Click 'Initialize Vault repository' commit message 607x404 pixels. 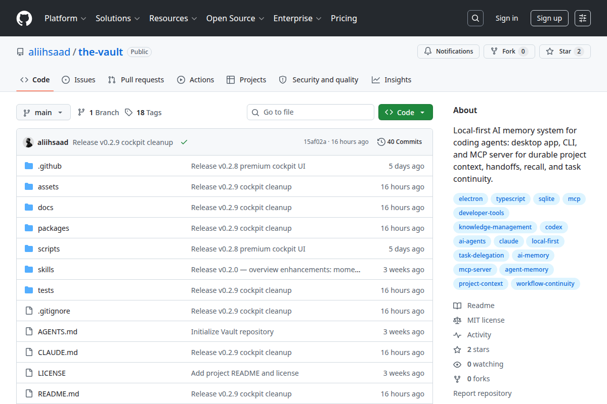click(x=232, y=332)
